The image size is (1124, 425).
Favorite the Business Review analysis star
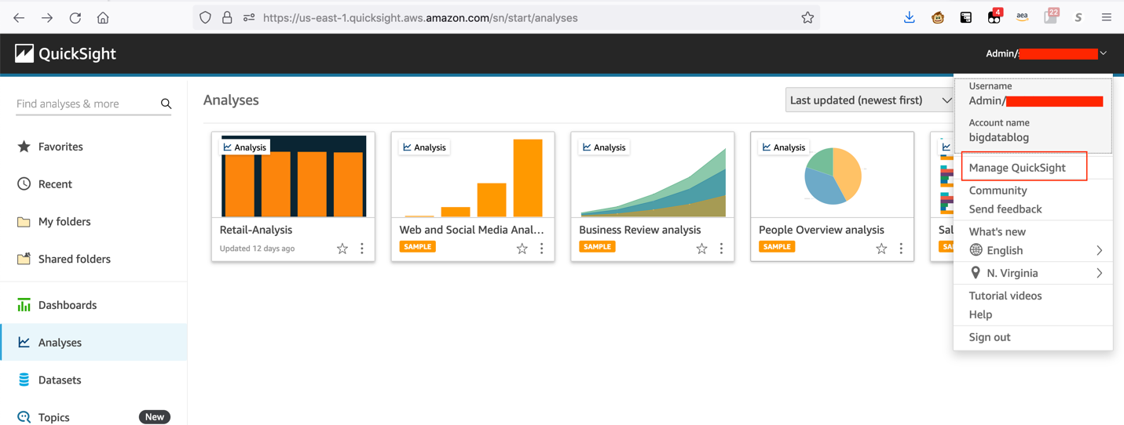click(702, 249)
